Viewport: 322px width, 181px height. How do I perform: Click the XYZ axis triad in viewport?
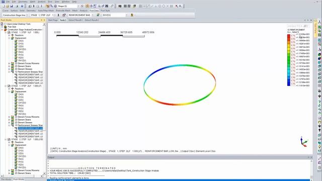click(304, 142)
